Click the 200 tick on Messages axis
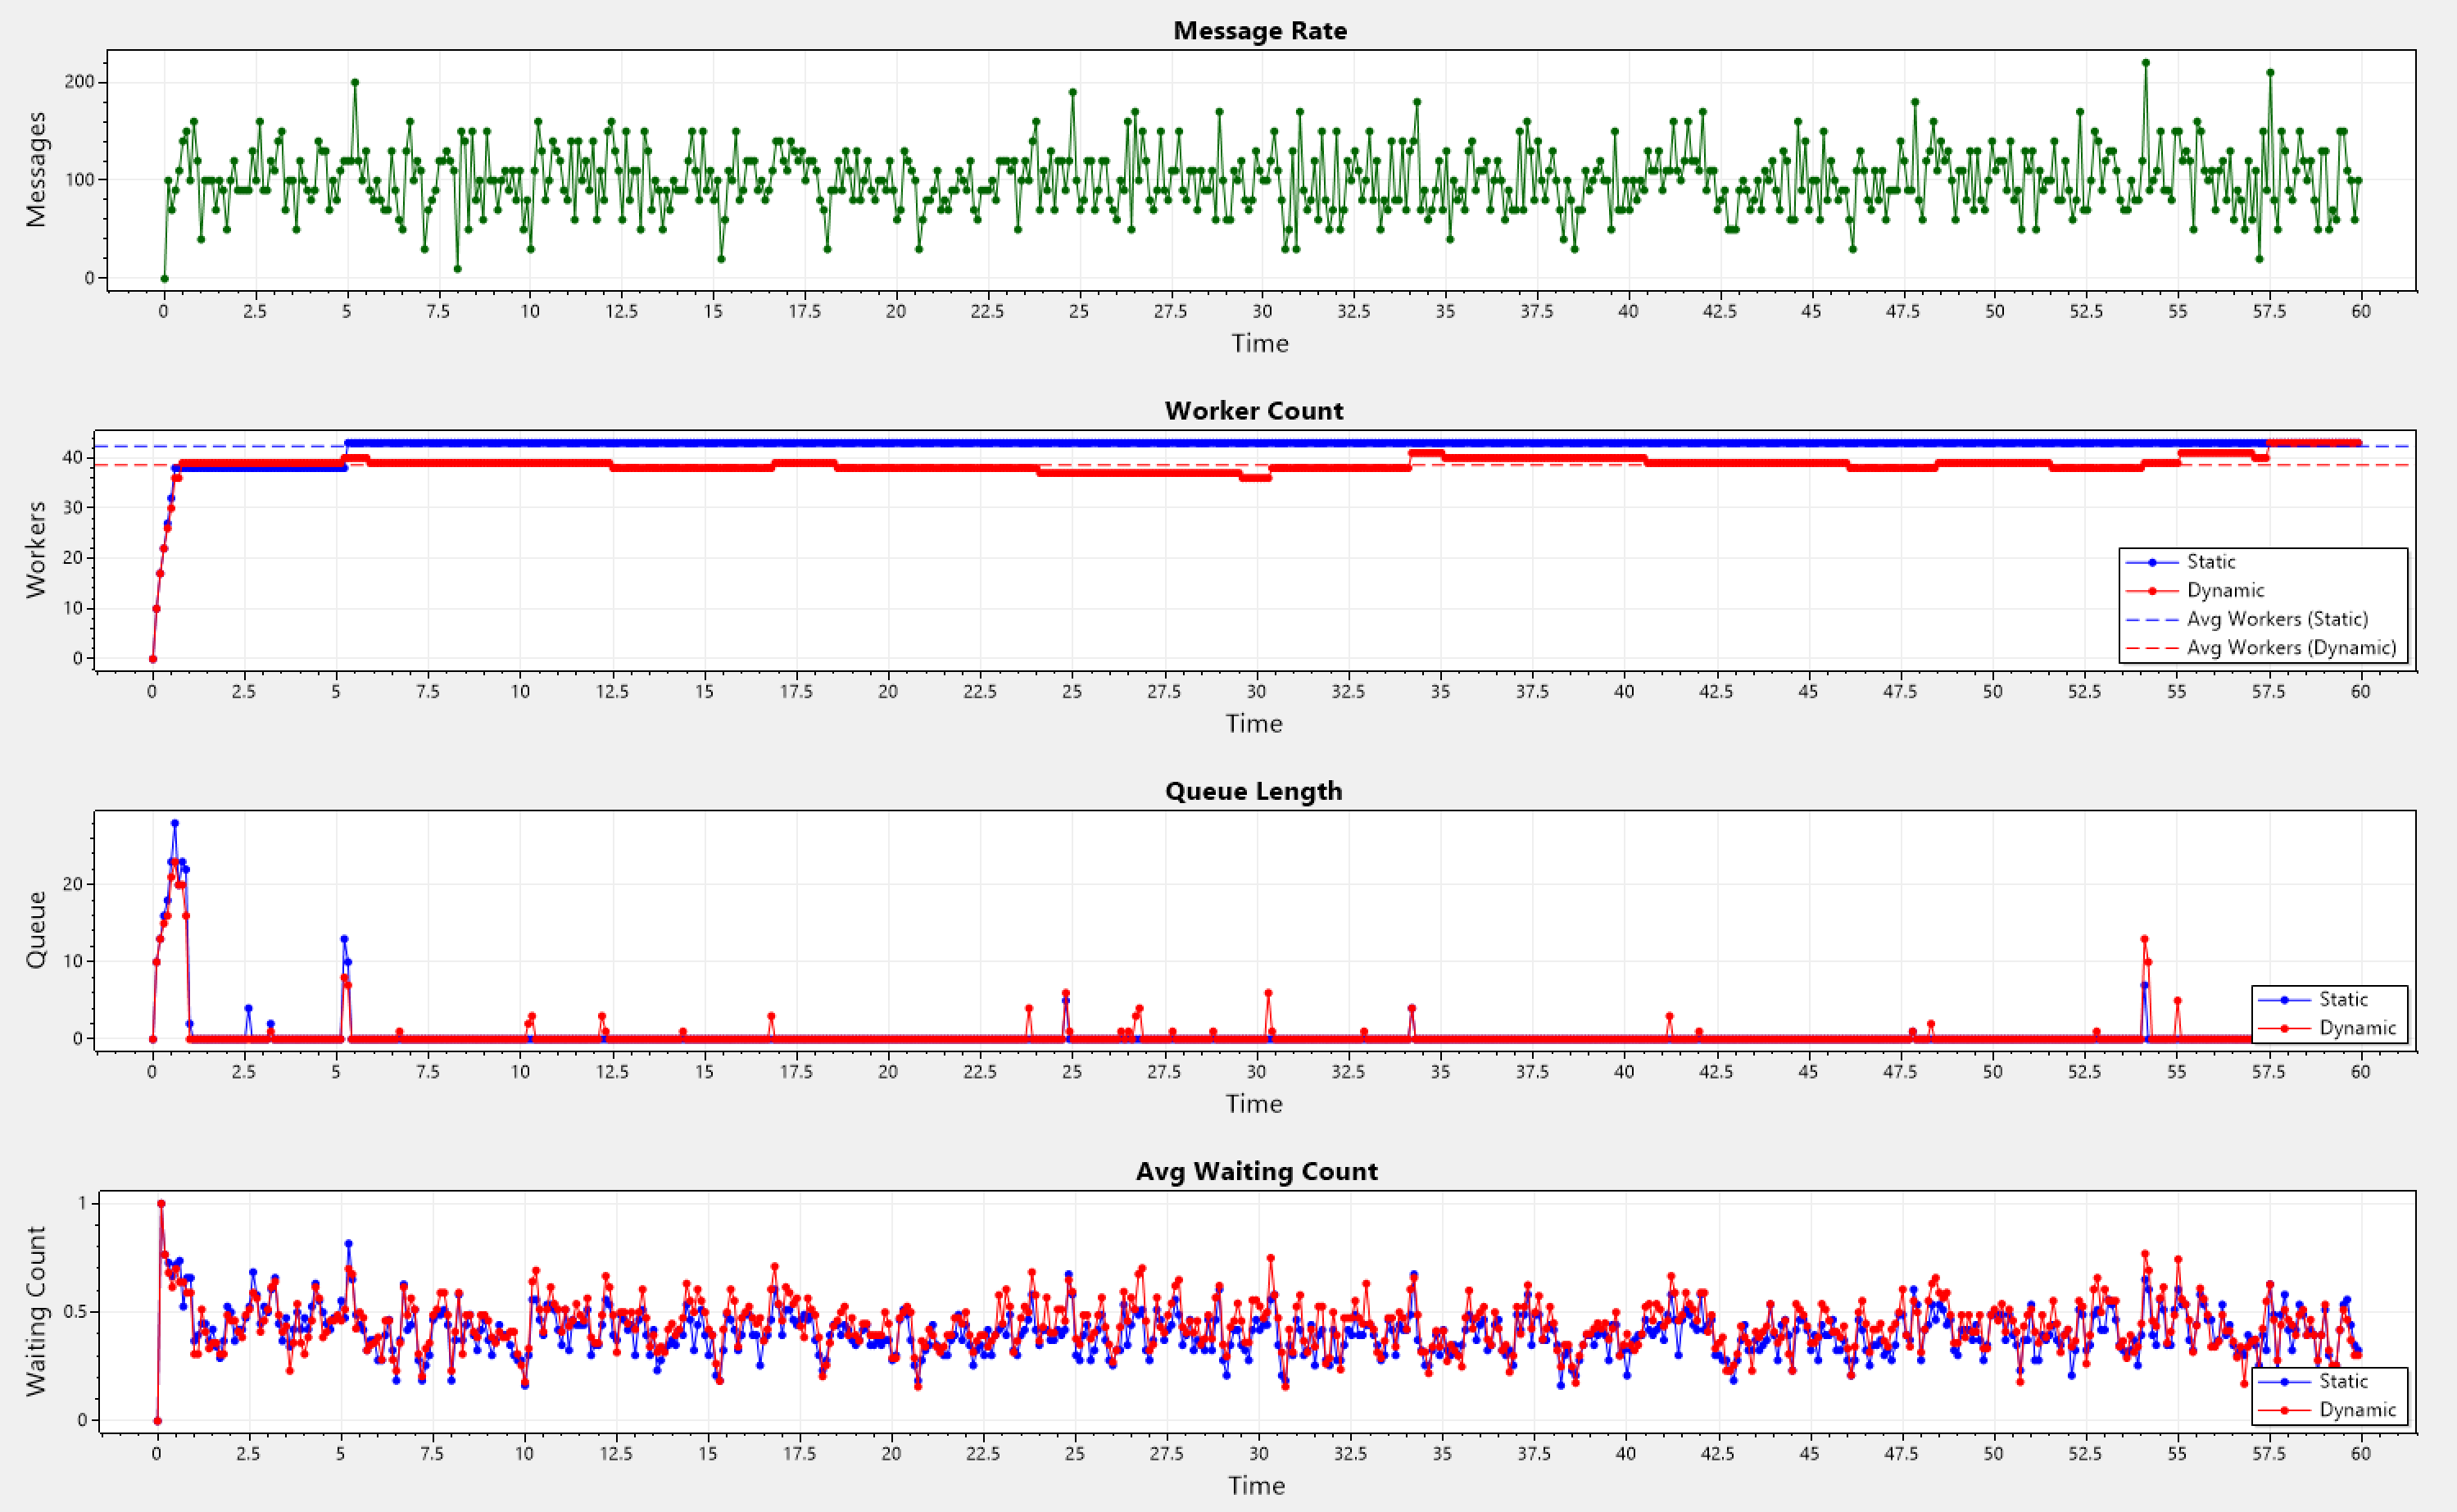 [80, 82]
